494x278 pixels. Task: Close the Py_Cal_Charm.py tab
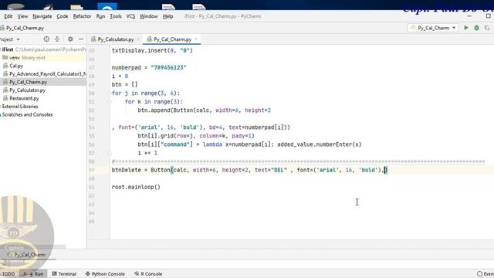pyautogui.click(x=196, y=39)
